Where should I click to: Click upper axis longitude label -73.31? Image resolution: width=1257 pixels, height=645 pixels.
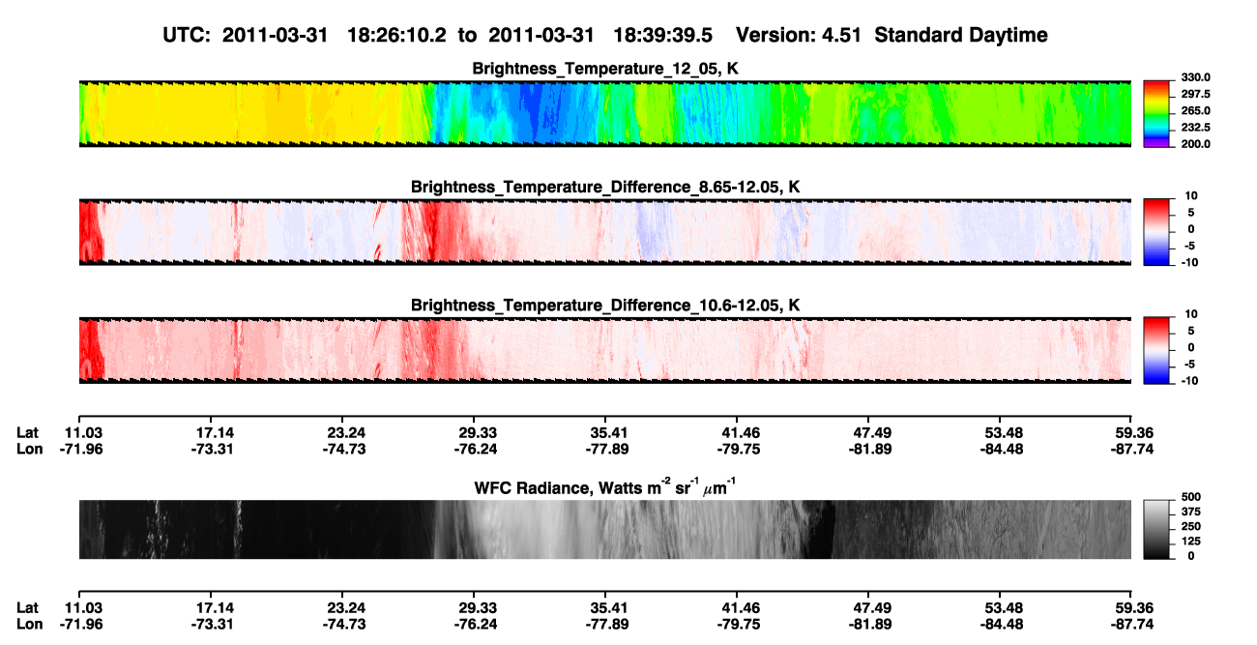214,449
